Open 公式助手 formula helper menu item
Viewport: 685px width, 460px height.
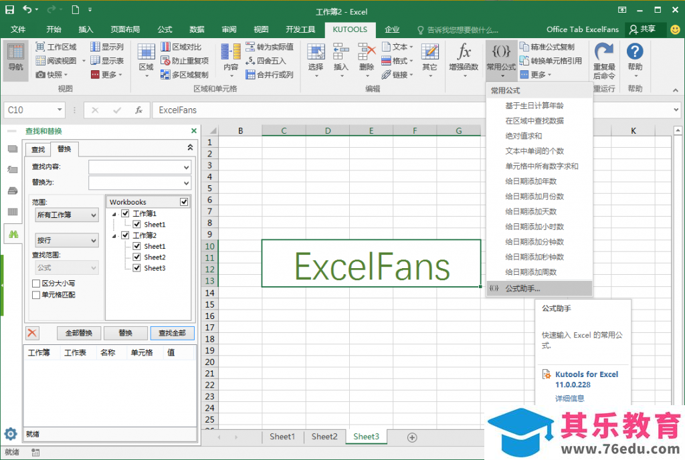tap(539, 288)
